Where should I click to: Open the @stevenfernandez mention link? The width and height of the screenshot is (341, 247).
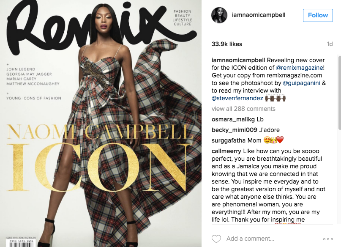pyautogui.click(x=237, y=98)
